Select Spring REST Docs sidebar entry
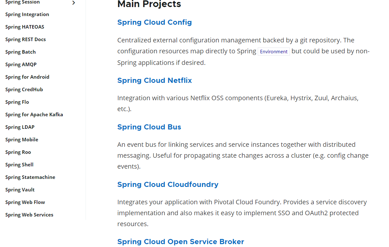This screenshot has width=389, height=247. point(26,40)
